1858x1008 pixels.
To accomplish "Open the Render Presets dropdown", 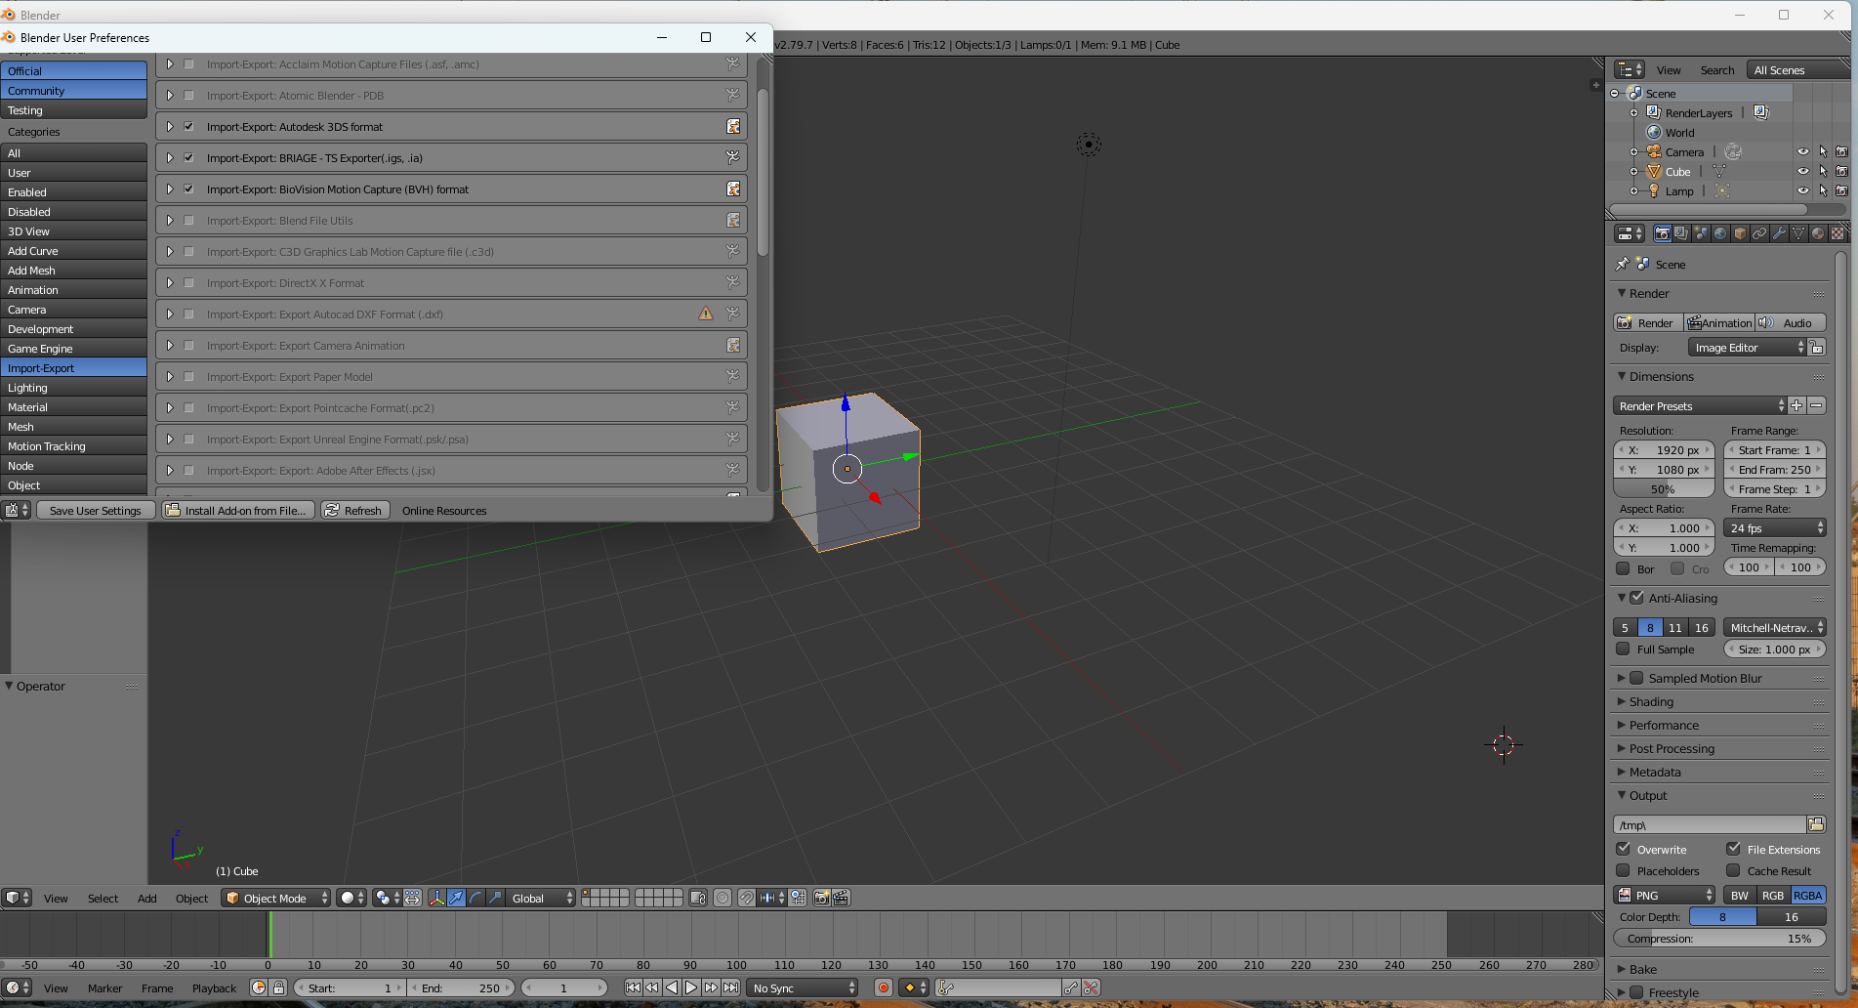I will click(1700, 405).
